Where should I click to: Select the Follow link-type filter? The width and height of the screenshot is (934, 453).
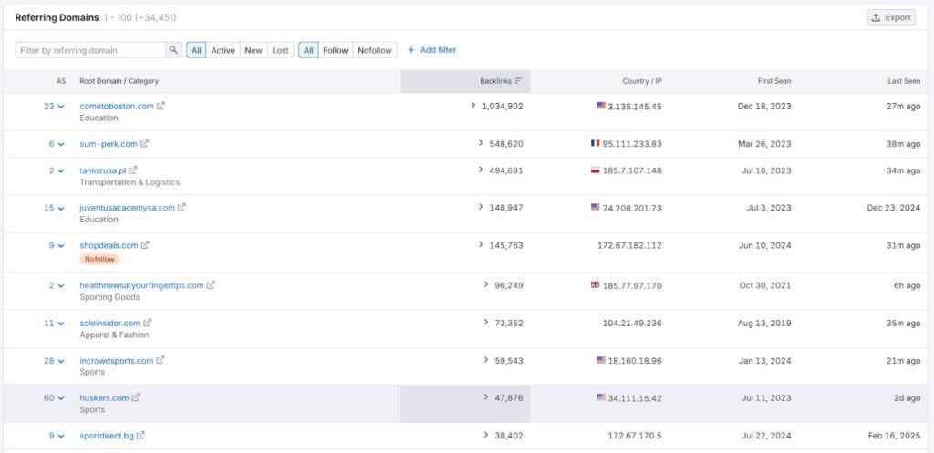point(336,50)
